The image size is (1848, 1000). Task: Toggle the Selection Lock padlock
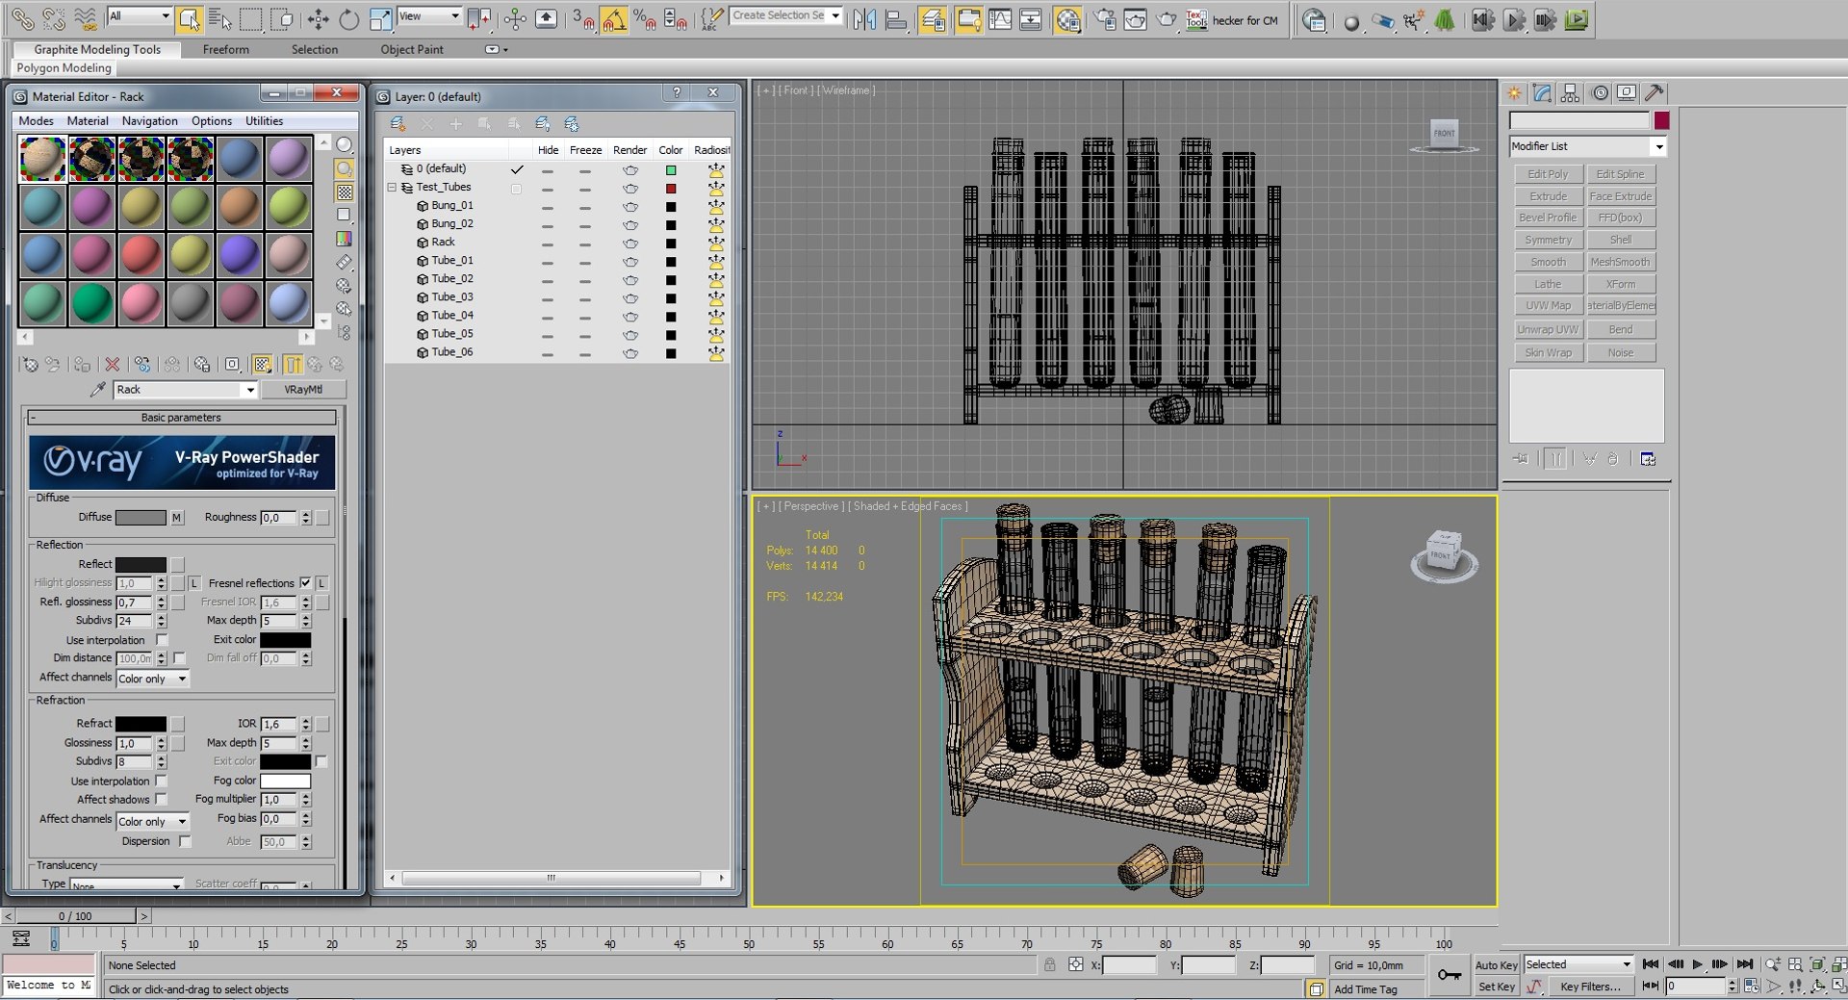coord(1049,964)
